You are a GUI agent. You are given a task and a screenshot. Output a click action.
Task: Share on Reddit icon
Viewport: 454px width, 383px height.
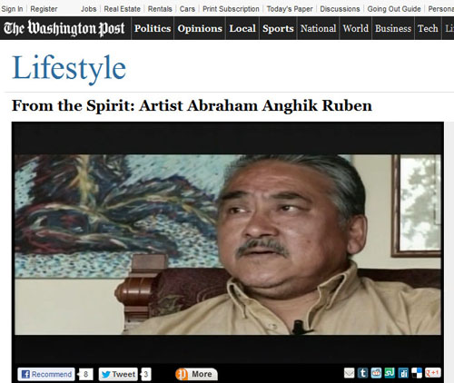(376, 373)
